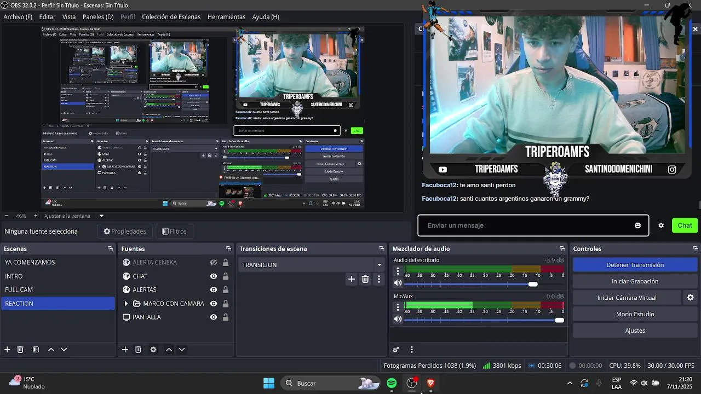Switch to Modo Estudio
This screenshot has height=394, width=701.
pos(635,314)
